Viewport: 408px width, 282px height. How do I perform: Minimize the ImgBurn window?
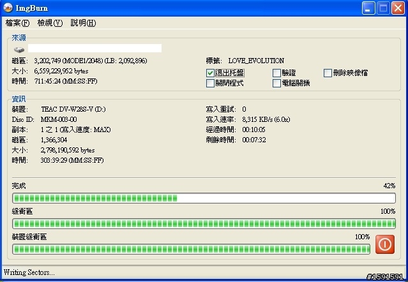pos(368,8)
